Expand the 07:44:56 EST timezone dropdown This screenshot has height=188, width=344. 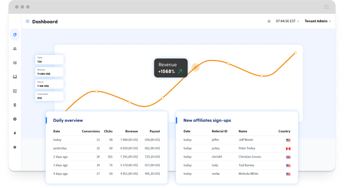(x=288, y=21)
